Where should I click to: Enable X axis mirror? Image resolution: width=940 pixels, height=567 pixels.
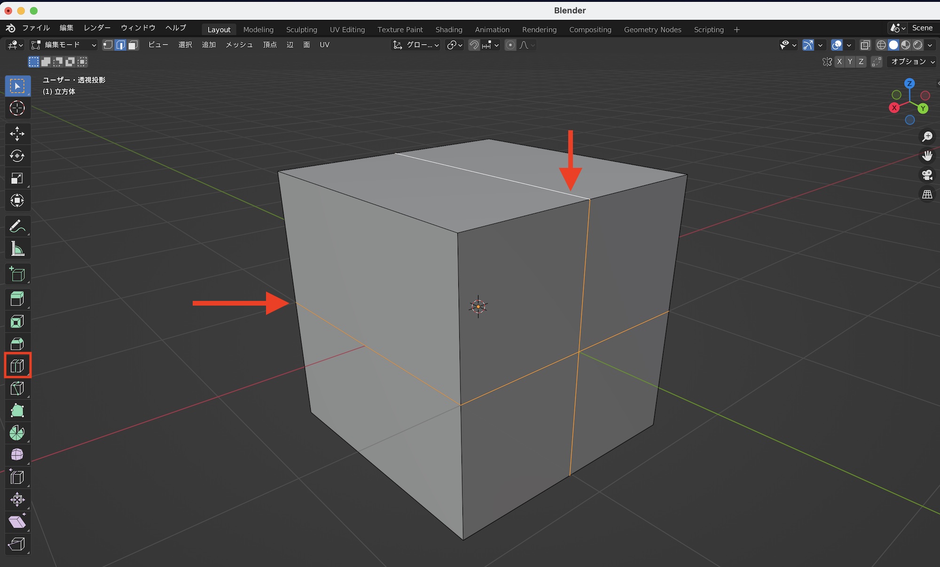(839, 62)
